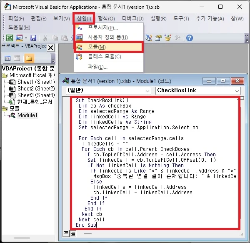Click View Code icon in Project pane
Screen dimensions: 250x243
(x=7, y=58)
